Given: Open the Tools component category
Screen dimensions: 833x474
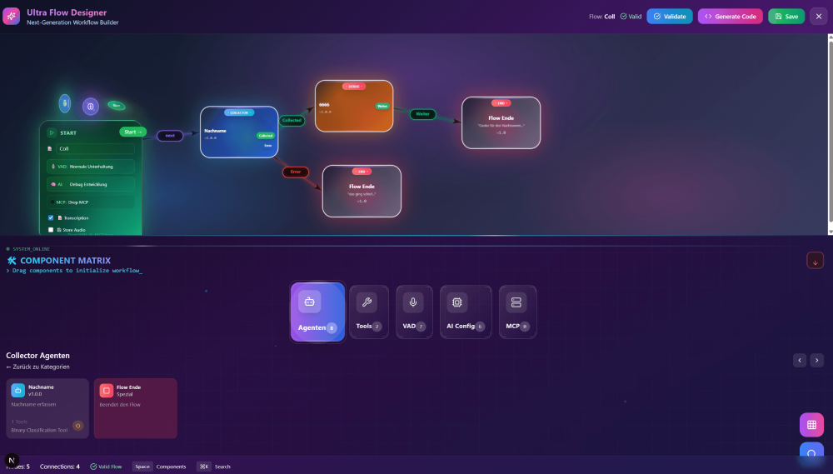Looking at the screenshot, I should coord(367,312).
